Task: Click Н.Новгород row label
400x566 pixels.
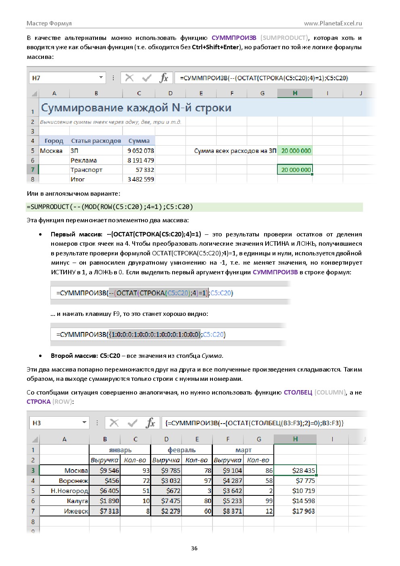Action: click(65, 491)
